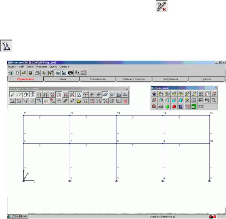
Task: Click support at node 3
Action: [x=116, y=181]
